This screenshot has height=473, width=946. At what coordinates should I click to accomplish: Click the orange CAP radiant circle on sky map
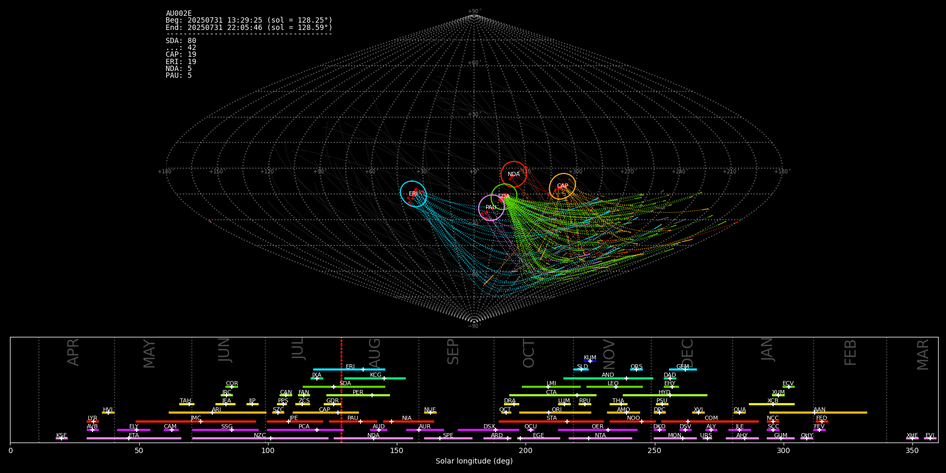562,186
